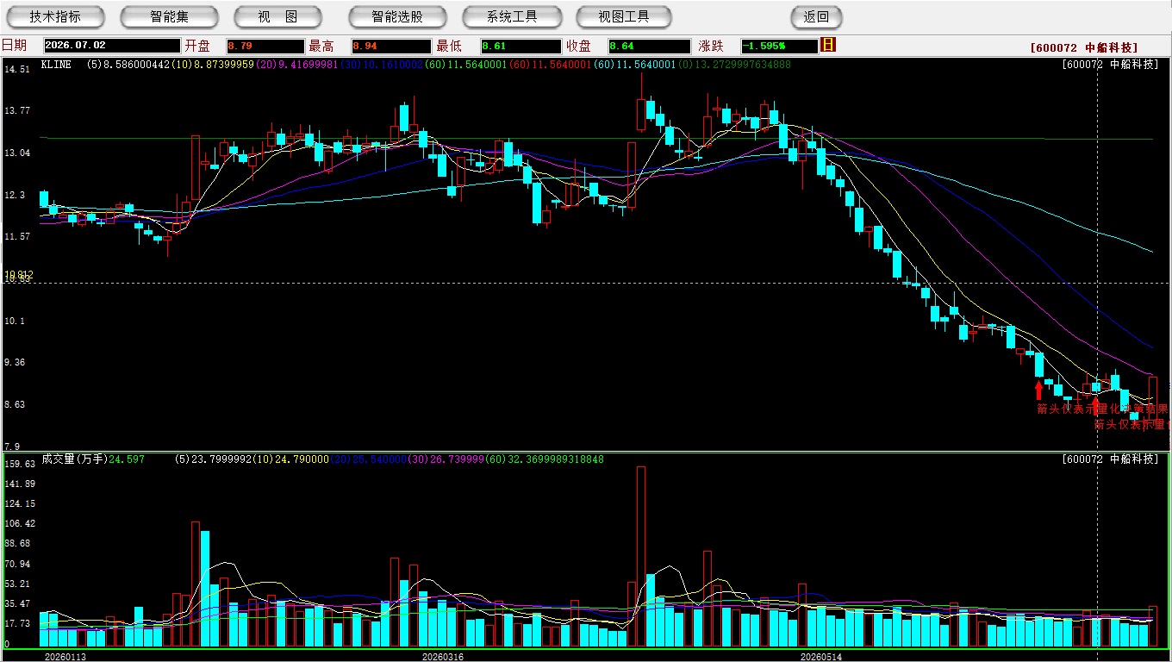Click the 视 图 button

277,16
